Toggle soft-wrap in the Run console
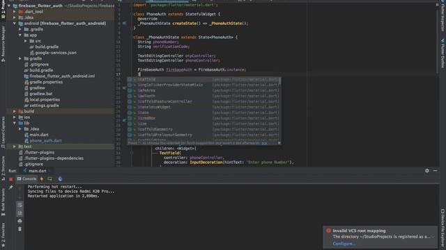Image resolution: width=446 pixels, height=250 pixels. pos(20,205)
